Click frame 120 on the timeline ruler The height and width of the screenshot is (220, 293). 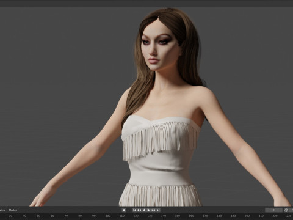click(136, 216)
